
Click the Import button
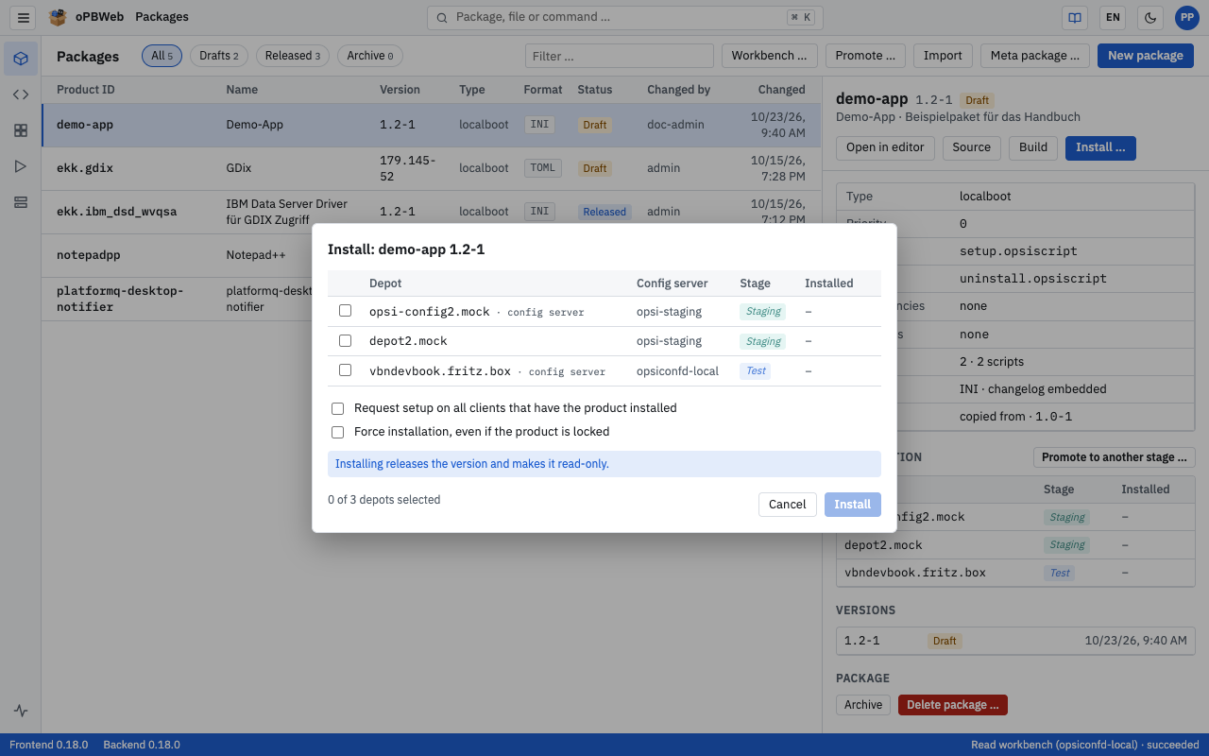[x=943, y=56]
